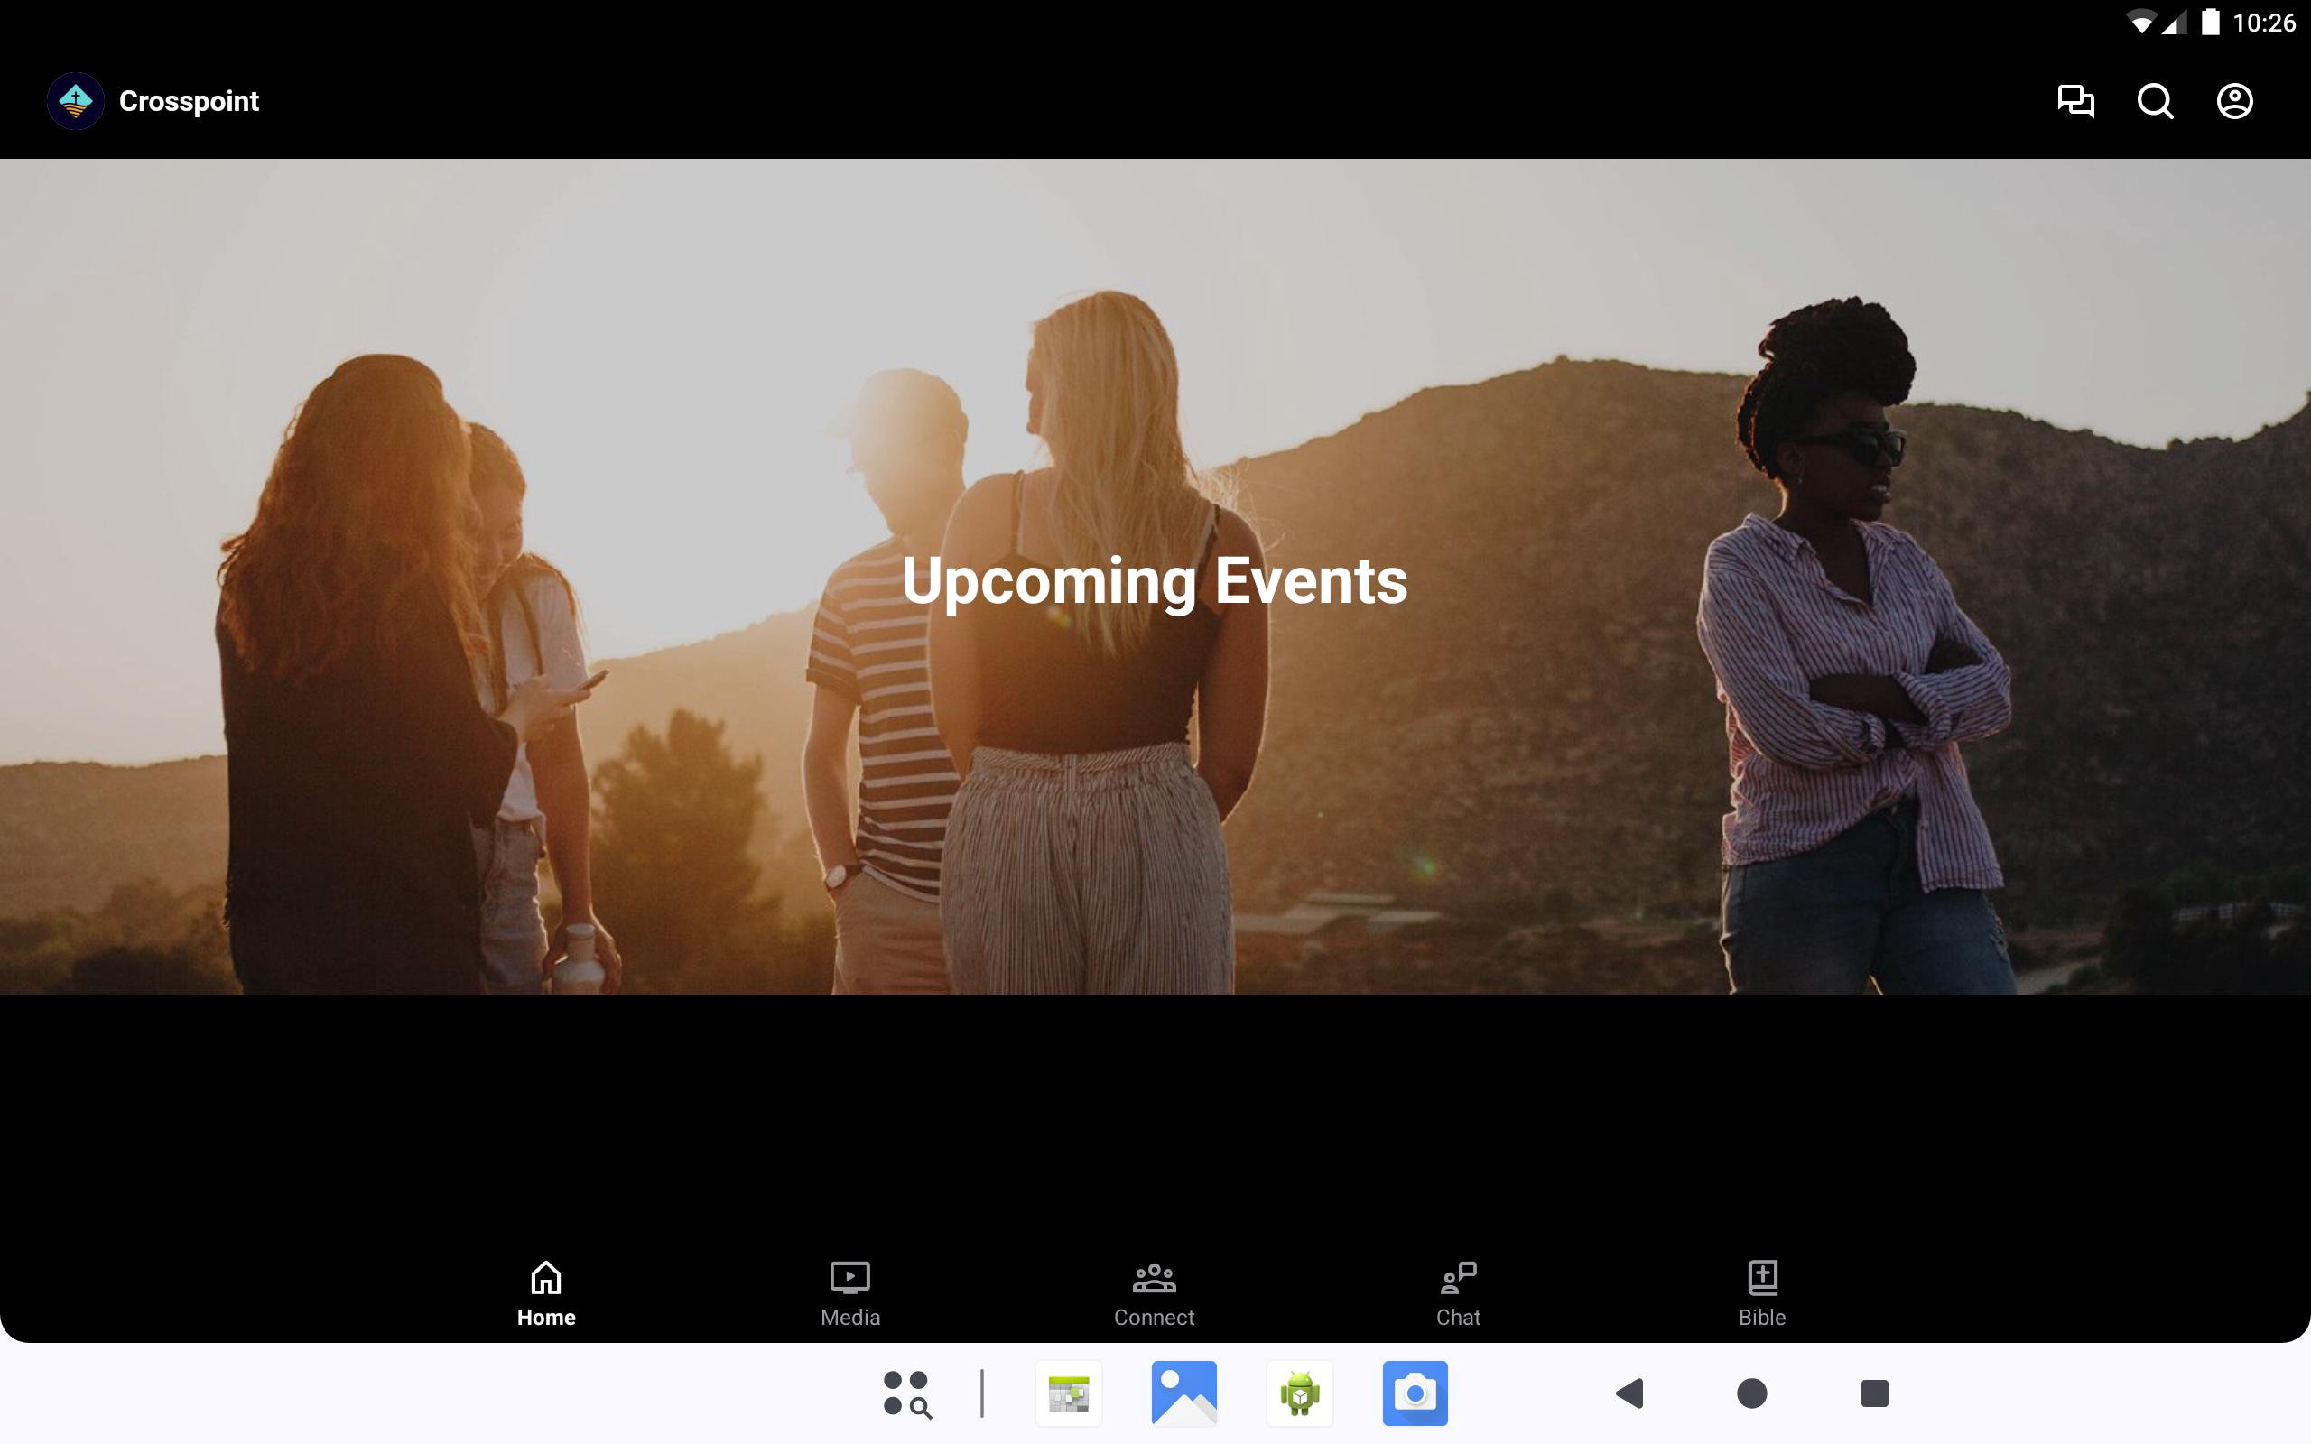Go to the Chat tab
2311x1444 pixels.
1457,1293
